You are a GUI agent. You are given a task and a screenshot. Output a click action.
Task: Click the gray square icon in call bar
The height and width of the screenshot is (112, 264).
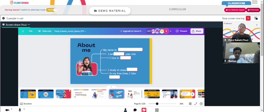157,110
